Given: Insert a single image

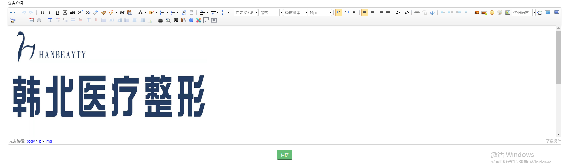Looking at the screenshot, I should tap(477, 12).
